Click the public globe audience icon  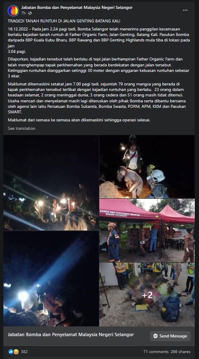click(x=30, y=13)
